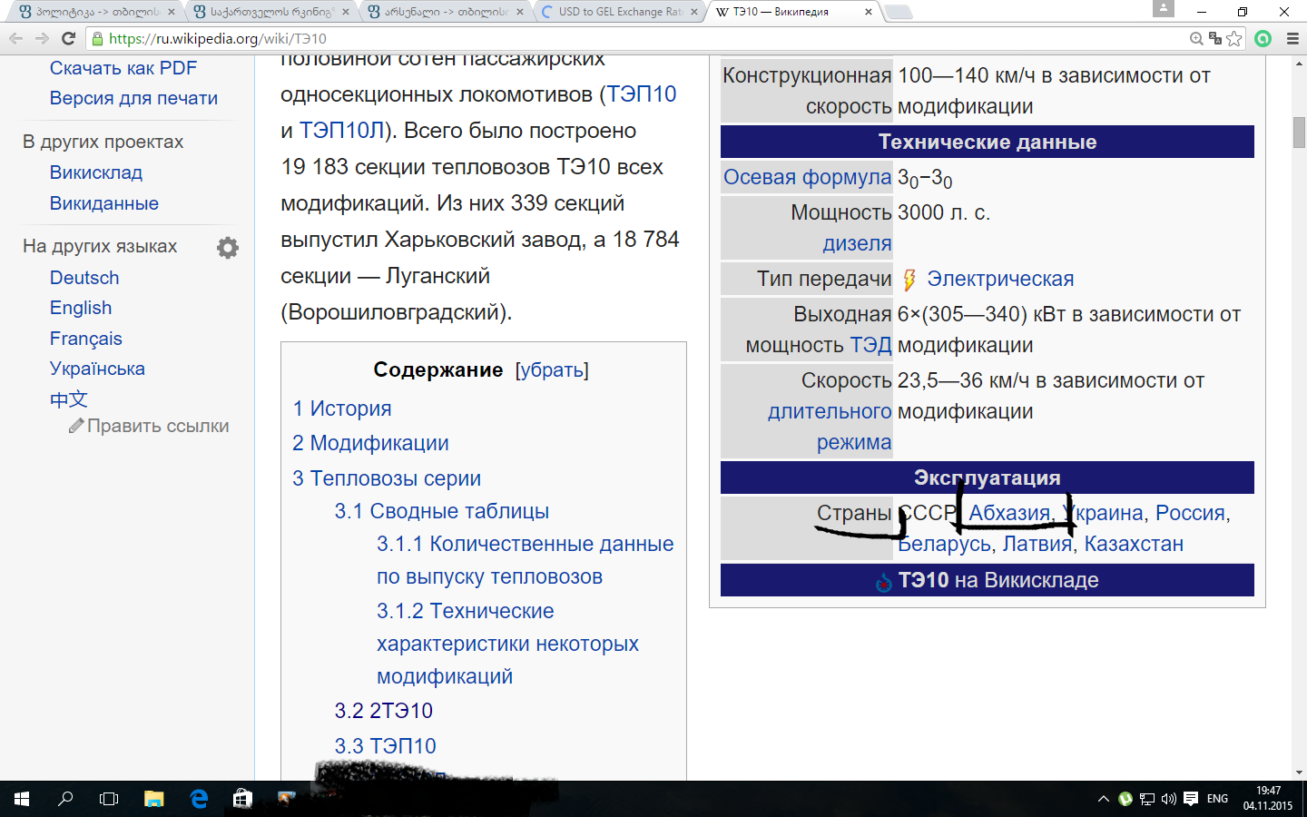
Task: Switch article language to Deutsch
Action: [84, 278]
